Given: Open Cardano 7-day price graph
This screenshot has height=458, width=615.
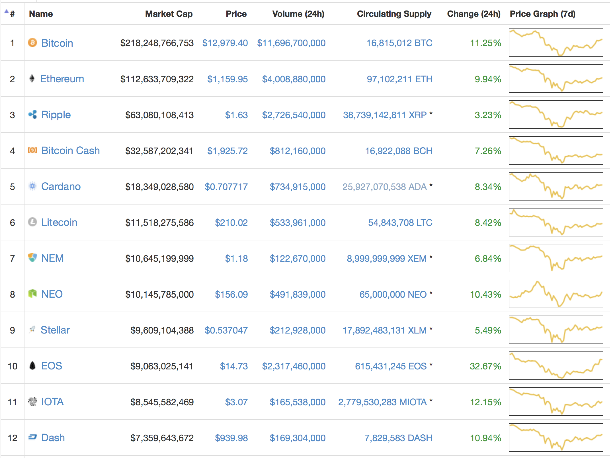Looking at the screenshot, I should point(556,186).
